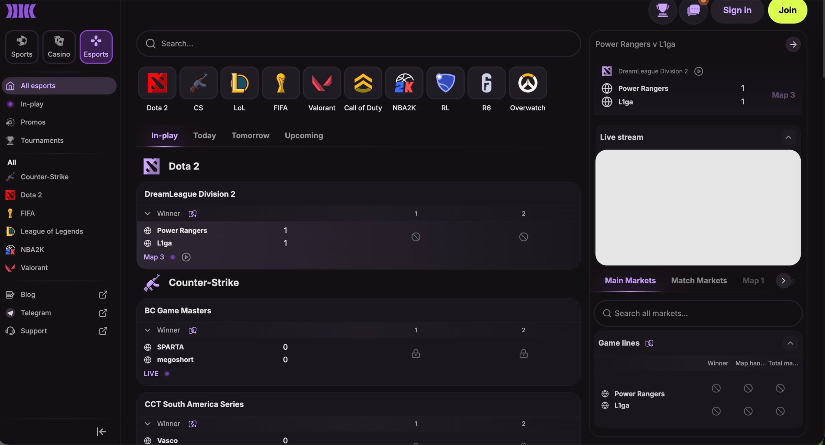825x445 pixels.
Task: Click bet builder icon beside BC Game Masters Winner
Action: (192, 330)
